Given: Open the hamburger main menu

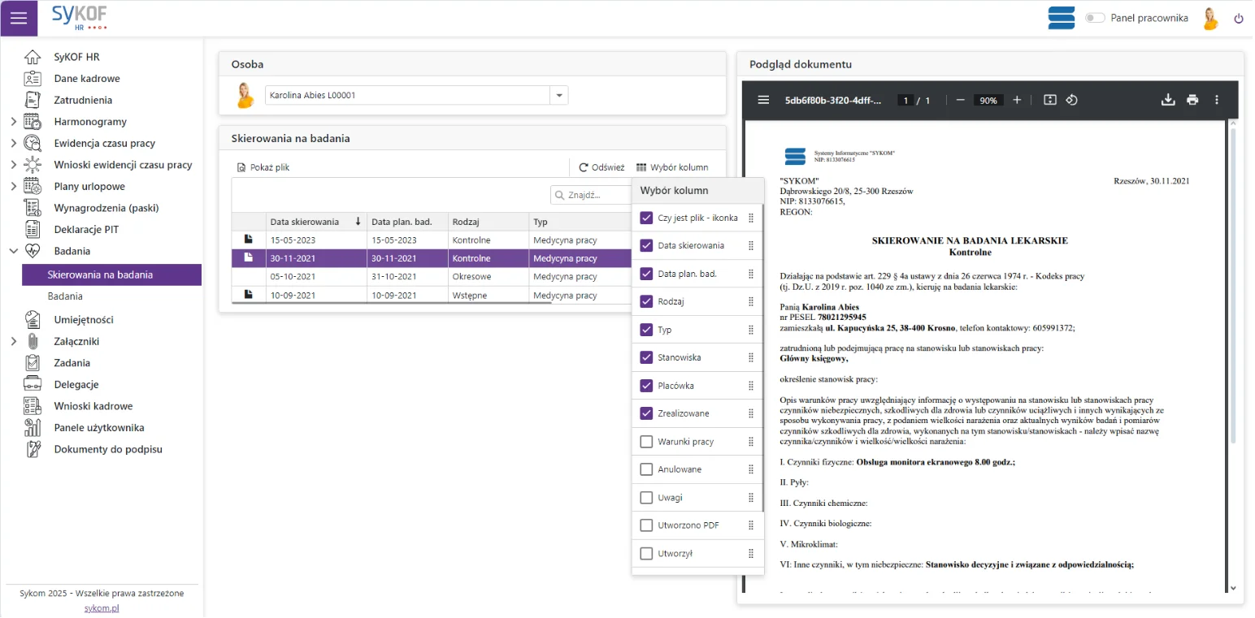Looking at the screenshot, I should point(19,18).
